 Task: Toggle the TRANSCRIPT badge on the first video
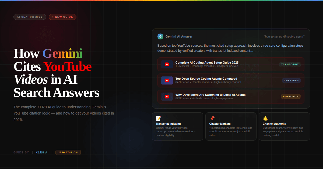[290, 64]
